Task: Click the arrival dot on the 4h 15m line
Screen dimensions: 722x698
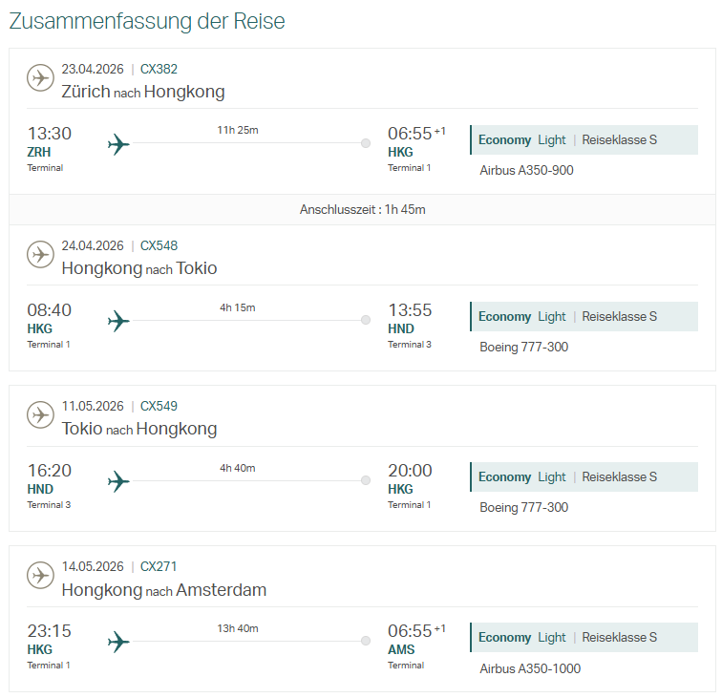Action: [x=366, y=320]
